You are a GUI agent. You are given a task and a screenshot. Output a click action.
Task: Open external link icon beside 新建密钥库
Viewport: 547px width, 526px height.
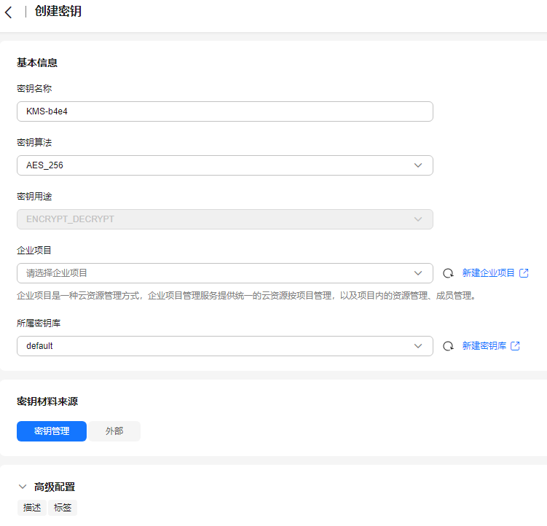coord(515,346)
